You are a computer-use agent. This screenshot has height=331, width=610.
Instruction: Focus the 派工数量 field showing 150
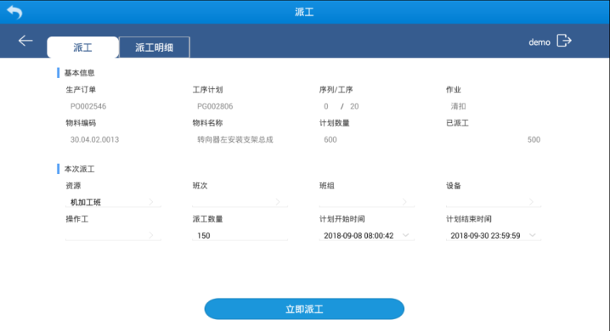point(240,235)
